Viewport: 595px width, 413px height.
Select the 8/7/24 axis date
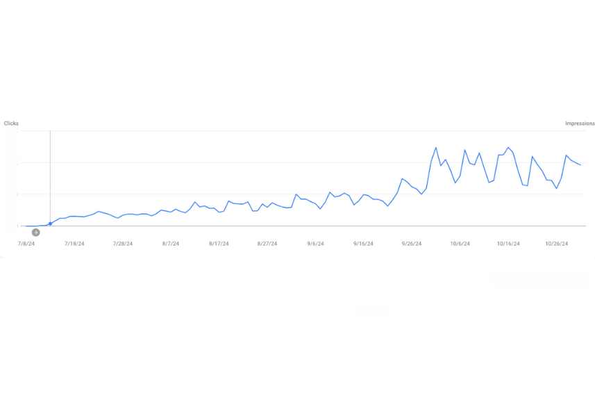(171, 244)
